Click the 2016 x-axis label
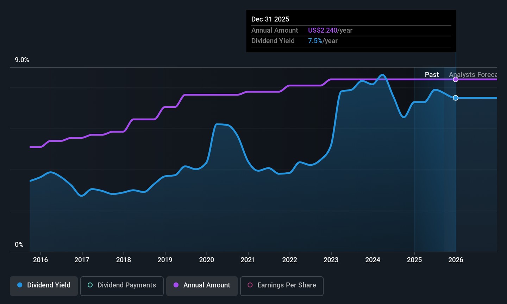The width and height of the screenshot is (507, 304). 40,260
